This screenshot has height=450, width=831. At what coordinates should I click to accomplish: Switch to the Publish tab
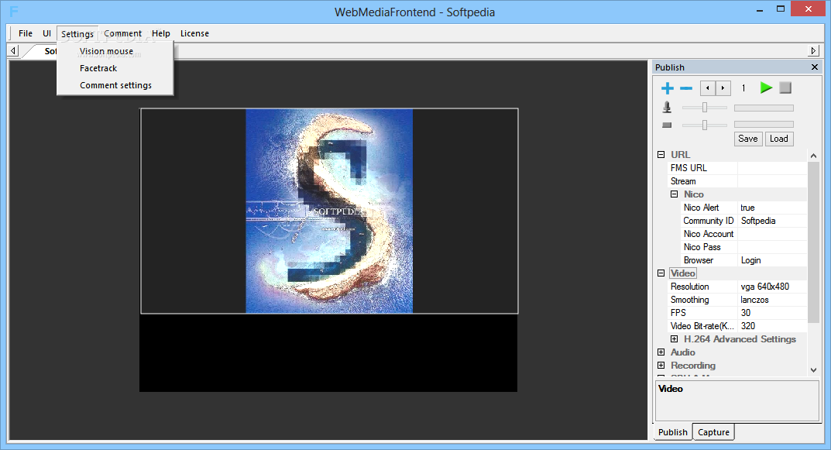pyautogui.click(x=672, y=432)
